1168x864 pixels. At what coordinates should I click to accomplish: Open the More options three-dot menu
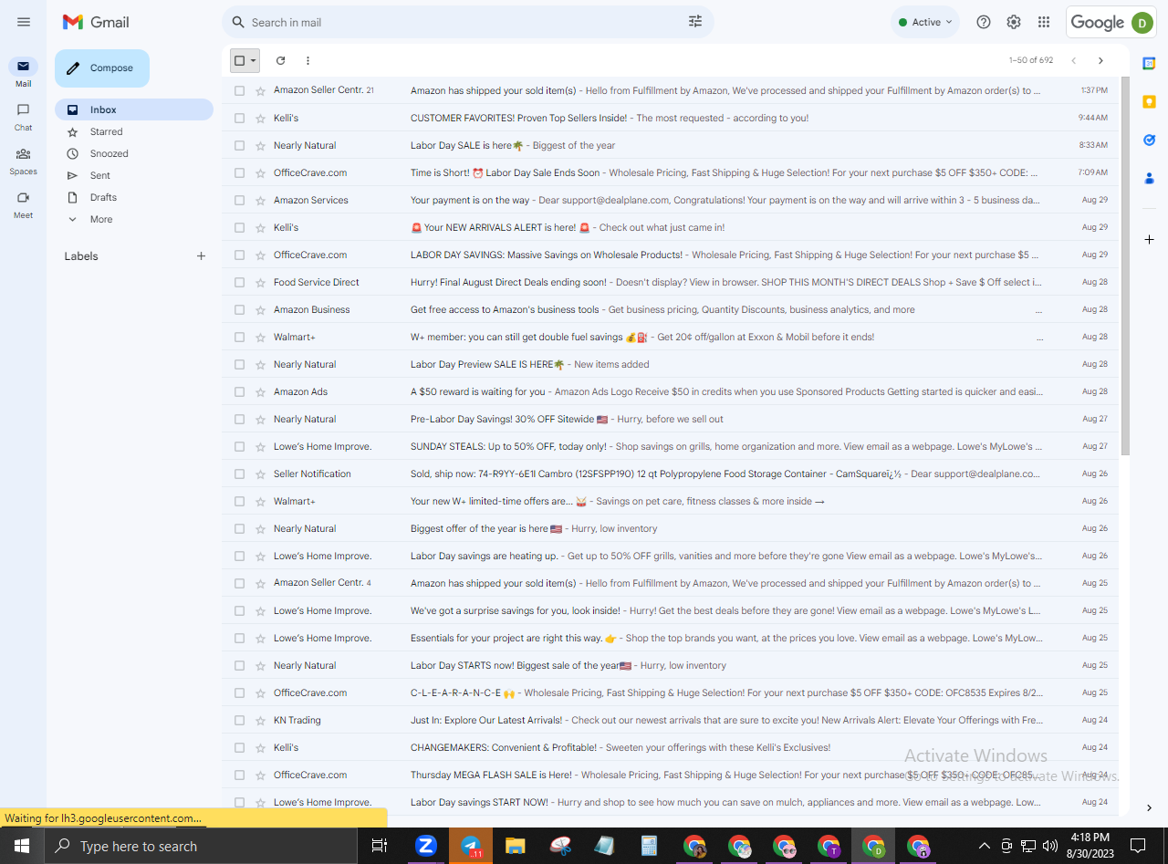(x=308, y=60)
